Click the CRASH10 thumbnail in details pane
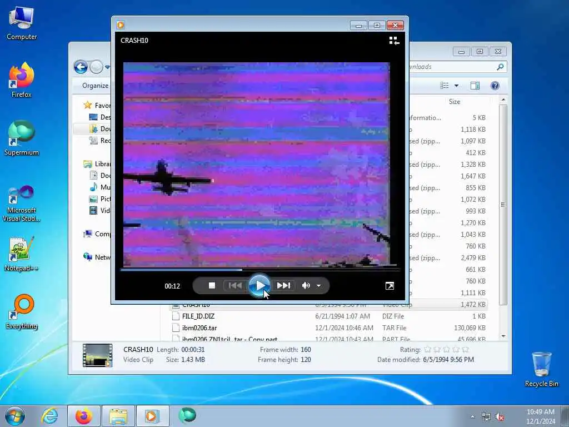The width and height of the screenshot is (569, 427). 97,355
